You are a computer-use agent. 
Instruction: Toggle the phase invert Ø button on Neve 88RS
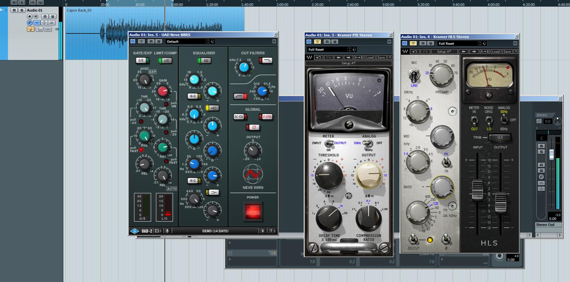tap(253, 127)
